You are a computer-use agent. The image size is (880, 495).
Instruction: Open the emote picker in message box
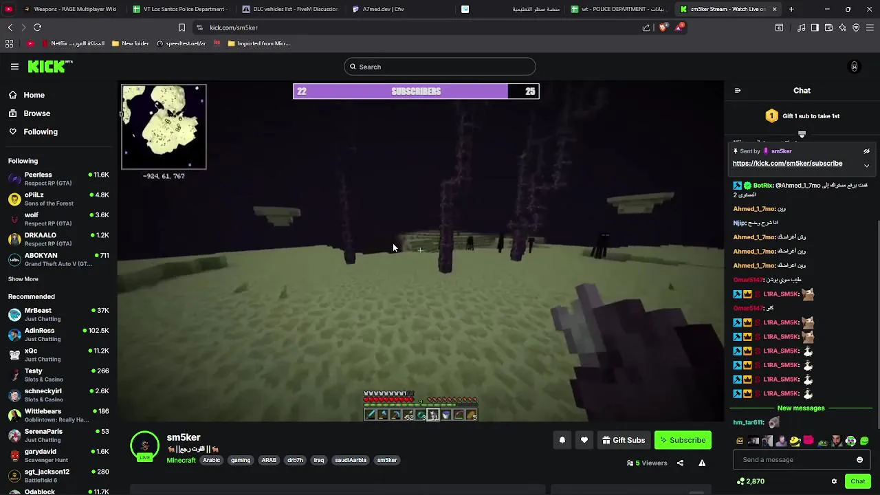click(x=859, y=460)
